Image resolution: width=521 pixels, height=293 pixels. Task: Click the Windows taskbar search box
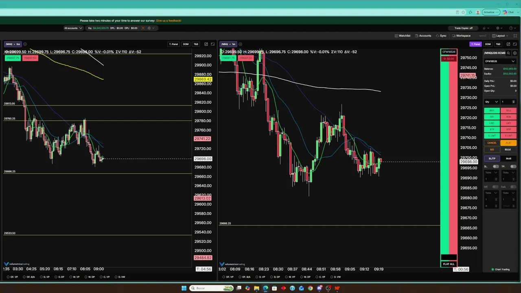pos(212,288)
